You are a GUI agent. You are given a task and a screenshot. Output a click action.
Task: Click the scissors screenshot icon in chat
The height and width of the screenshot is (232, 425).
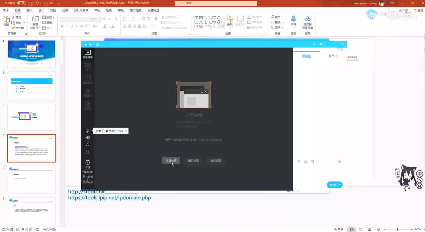pyautogui.click(x=305, y=162)
